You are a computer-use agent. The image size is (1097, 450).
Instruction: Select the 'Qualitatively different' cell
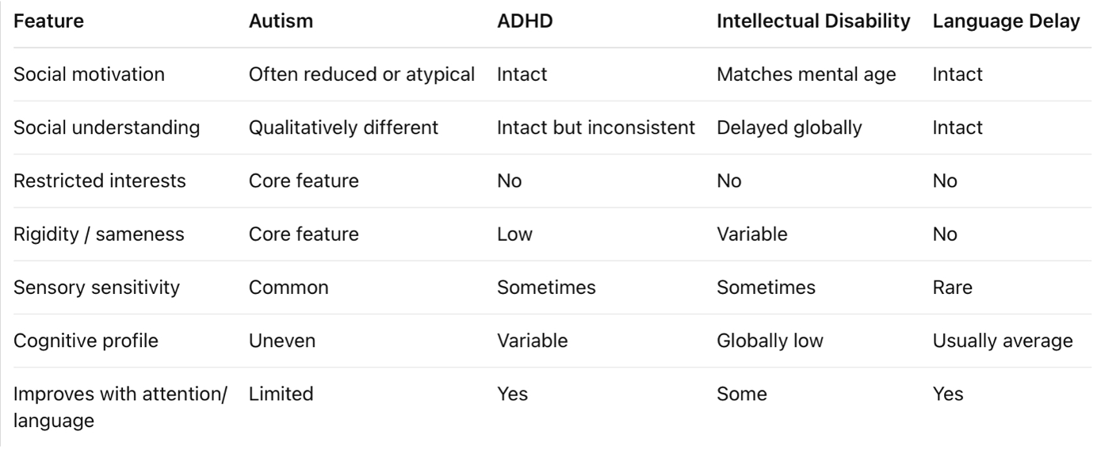pyautogui.click(x=343, y=128)
